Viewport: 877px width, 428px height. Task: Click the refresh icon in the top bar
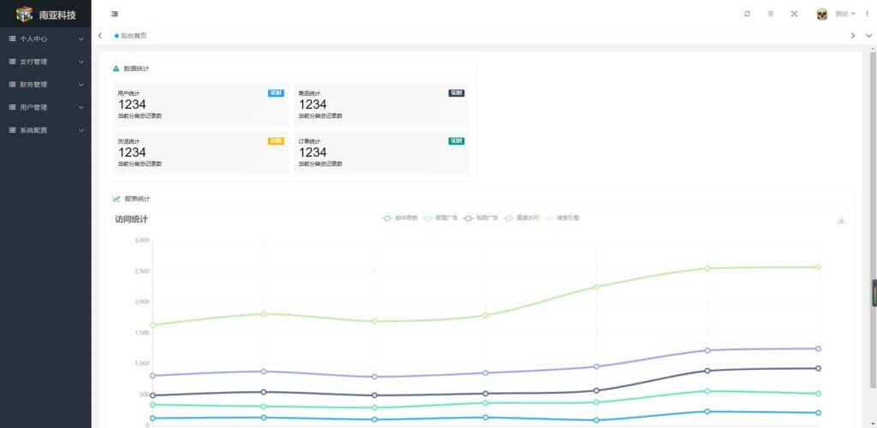(x=747, y=14)
